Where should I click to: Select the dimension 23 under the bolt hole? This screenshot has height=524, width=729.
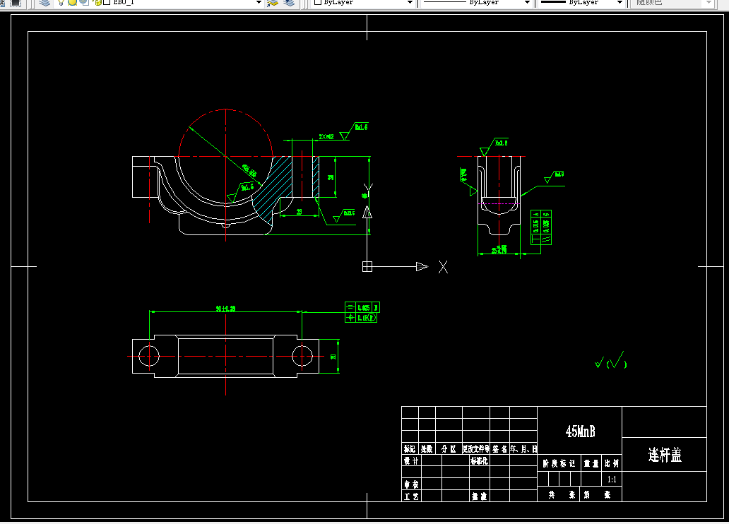300,212
